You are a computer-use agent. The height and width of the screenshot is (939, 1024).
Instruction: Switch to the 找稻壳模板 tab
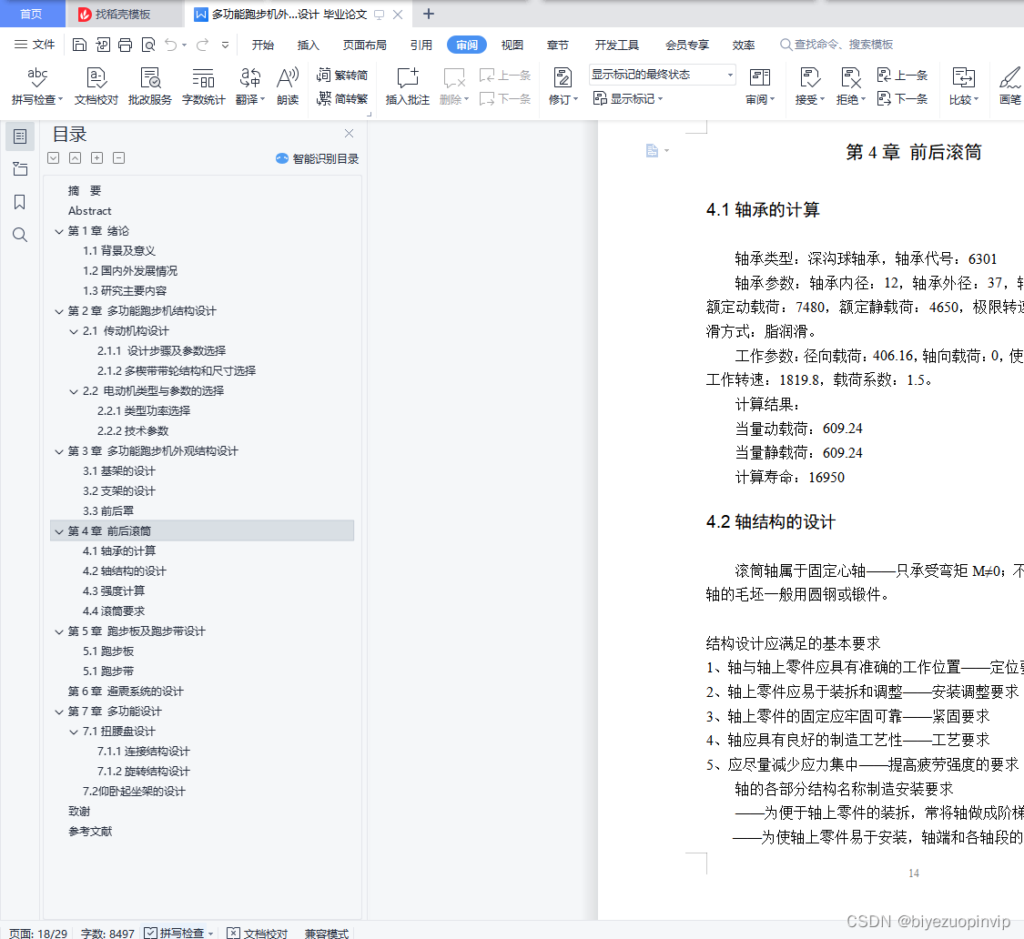123,14
